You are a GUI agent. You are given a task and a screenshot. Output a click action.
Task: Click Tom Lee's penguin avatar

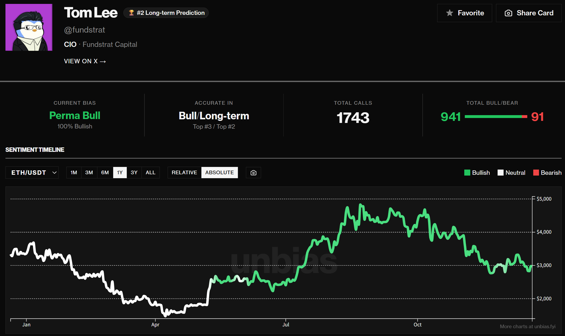(x=29, y=27)
